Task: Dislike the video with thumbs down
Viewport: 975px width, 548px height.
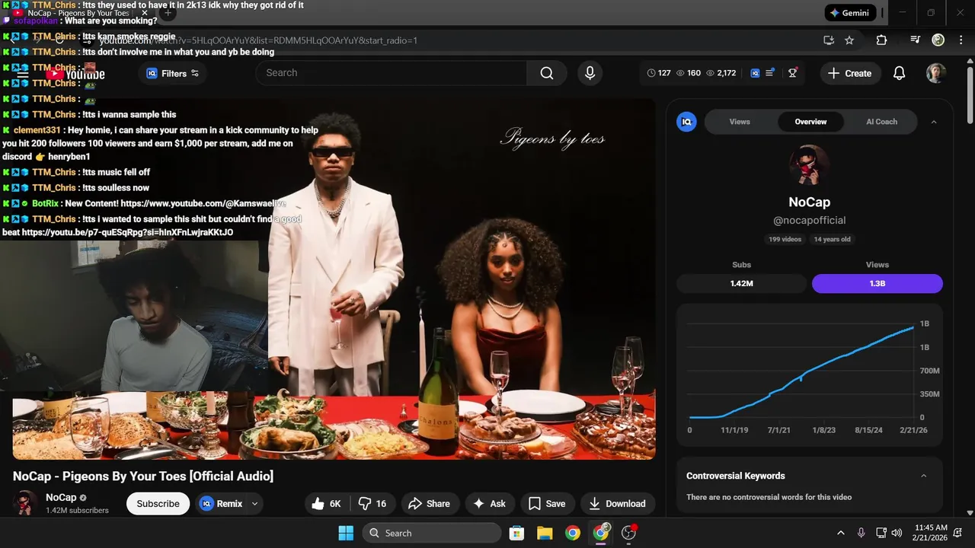Action: (372, 504)
